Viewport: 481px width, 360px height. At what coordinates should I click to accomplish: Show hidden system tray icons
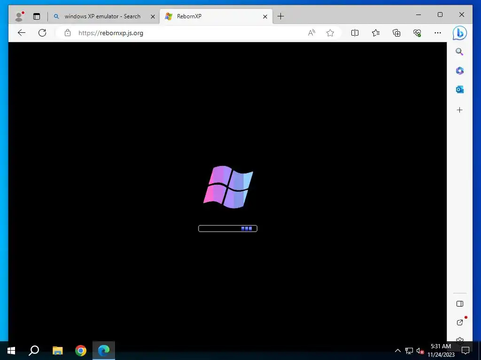[397, 351]
